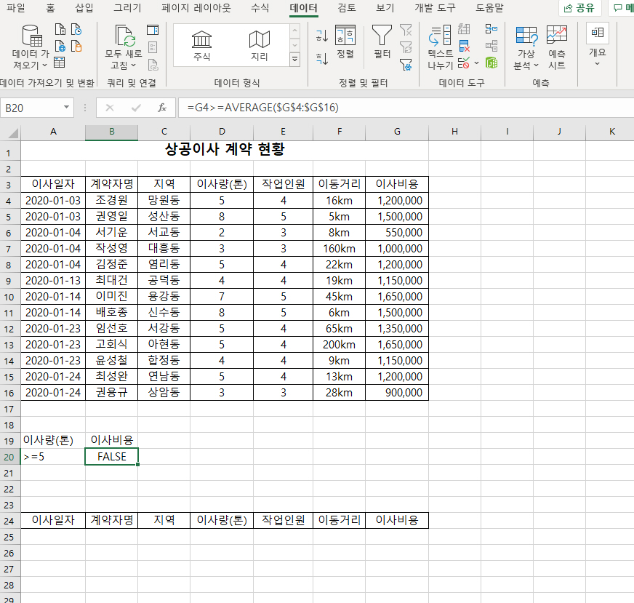634x603 pixels.
Task: Click Text to Columns (텍스트 나누기)
Action: [440, 45]
